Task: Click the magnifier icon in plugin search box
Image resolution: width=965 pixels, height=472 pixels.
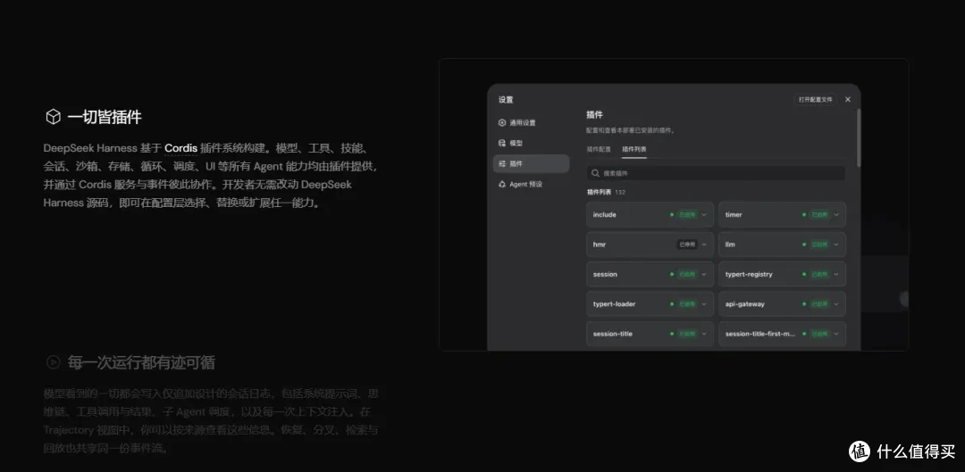Action: (596, 173)
